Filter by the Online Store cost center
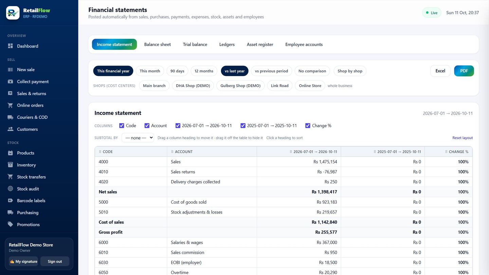Screen dimensions: 489x275 click(310, 86)
